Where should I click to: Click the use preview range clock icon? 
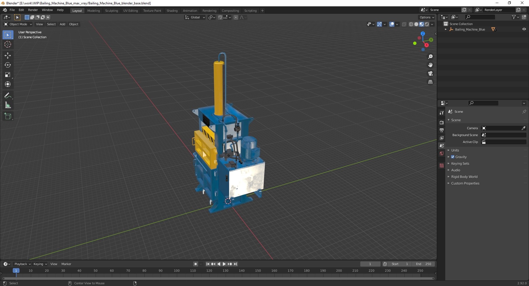pyautogui.click(x=385, y=264)
